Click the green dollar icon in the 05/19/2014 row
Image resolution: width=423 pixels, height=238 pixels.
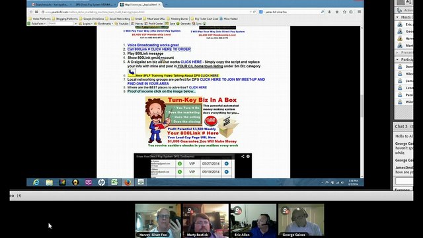coord(180,172)
